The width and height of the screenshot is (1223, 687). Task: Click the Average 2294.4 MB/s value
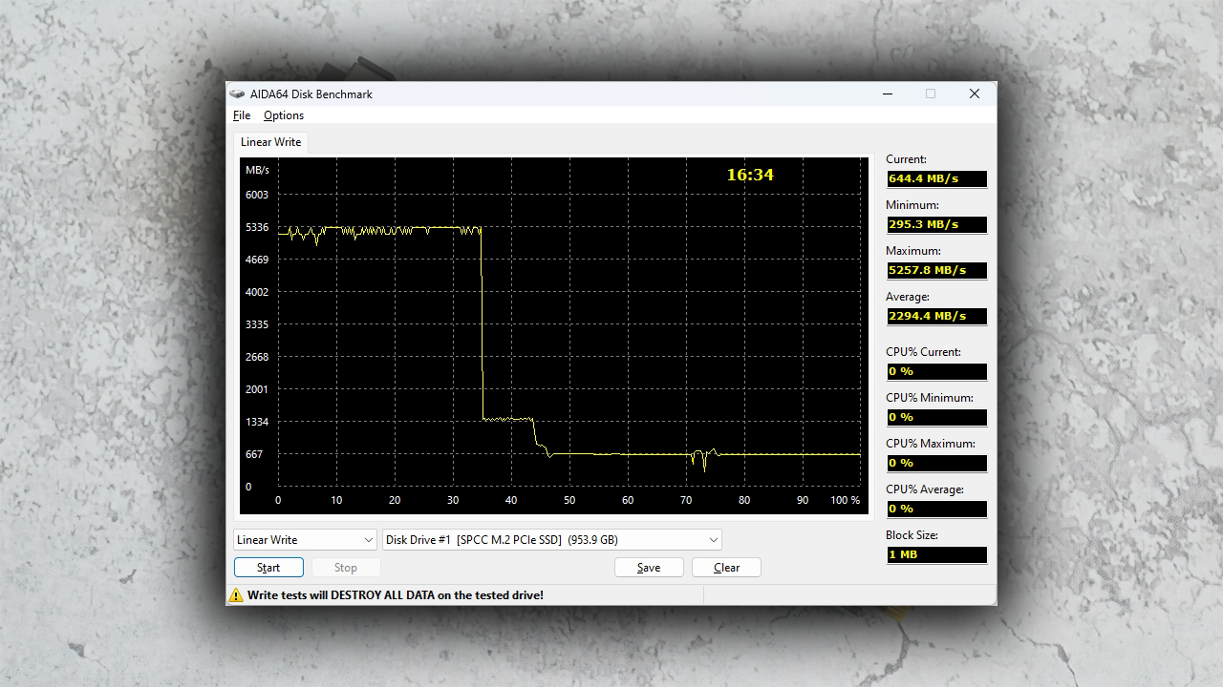click(936, 316)
